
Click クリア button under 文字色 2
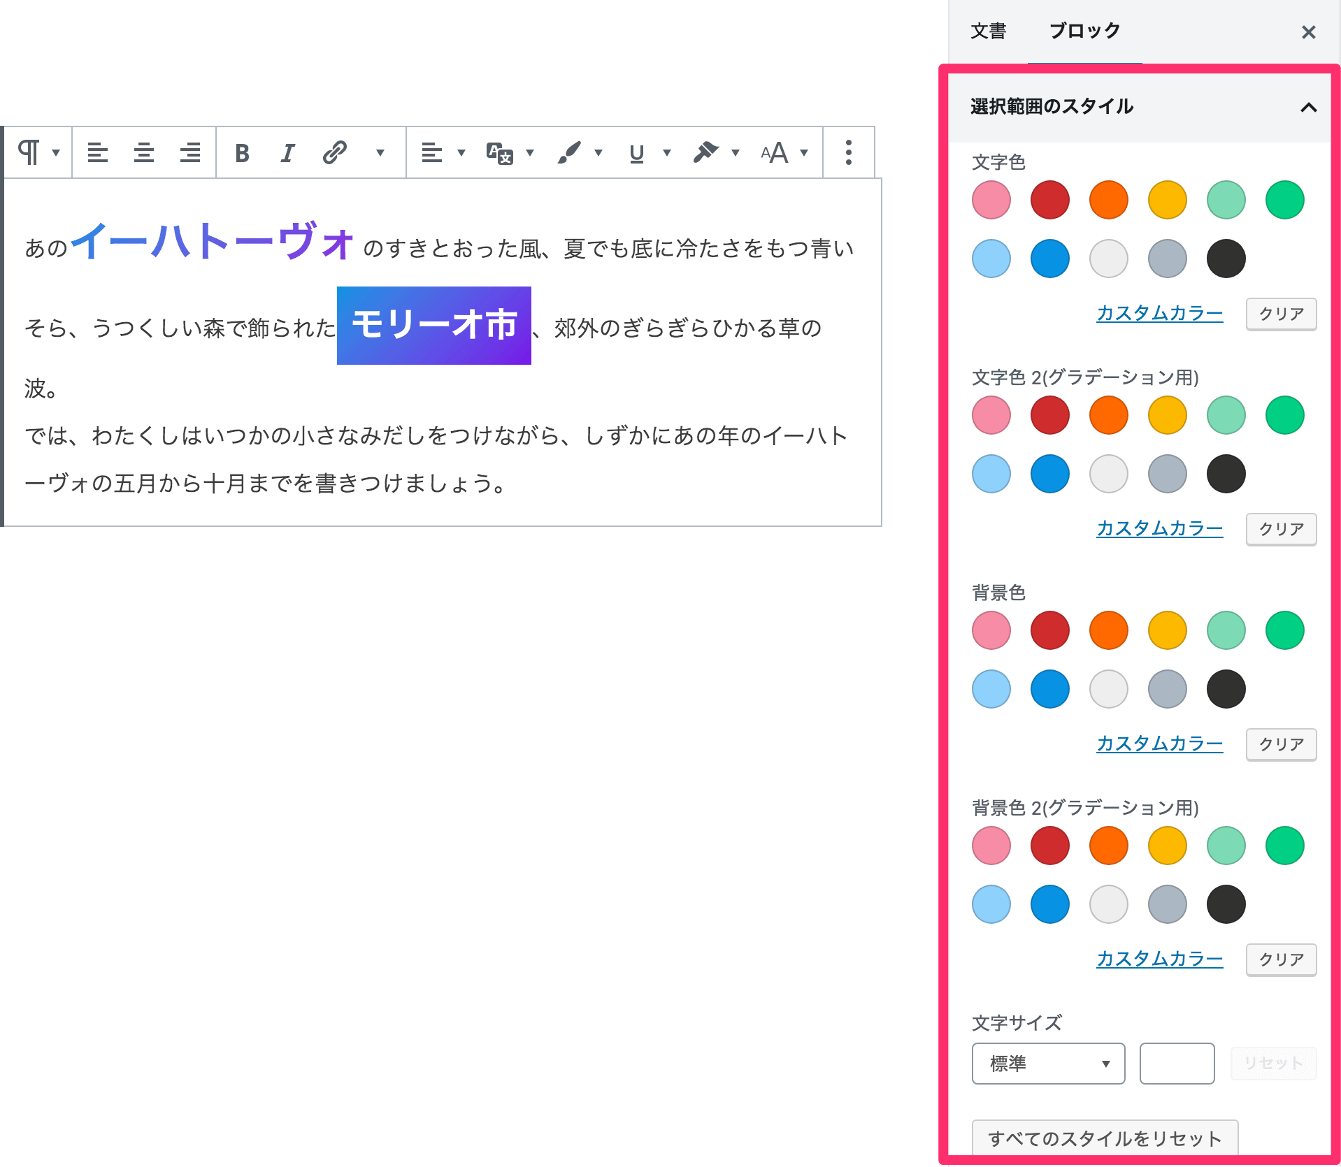coord(1281,529)
